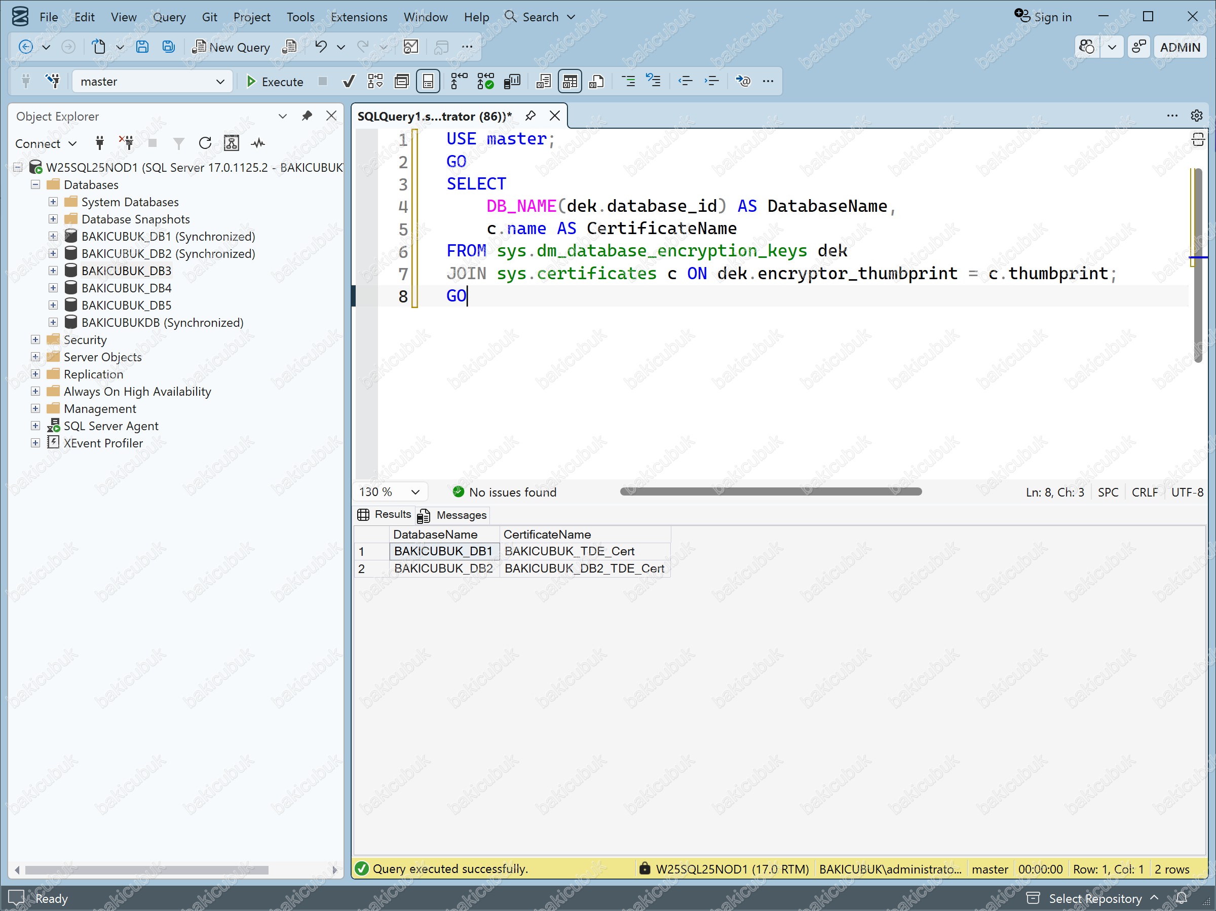Click the BAKICUBUK_DB2_TDE_Cert result cell
1216x911 pixels.
click(x=585, y=568)
